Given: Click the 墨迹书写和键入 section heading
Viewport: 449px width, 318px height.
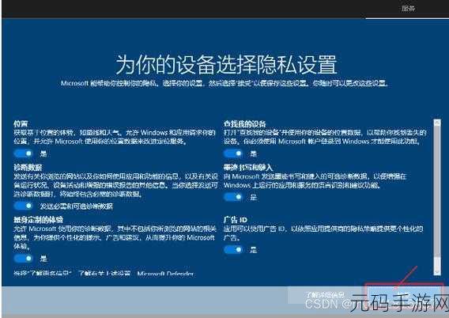Looking at the screenshot, I should pos(248,167).
